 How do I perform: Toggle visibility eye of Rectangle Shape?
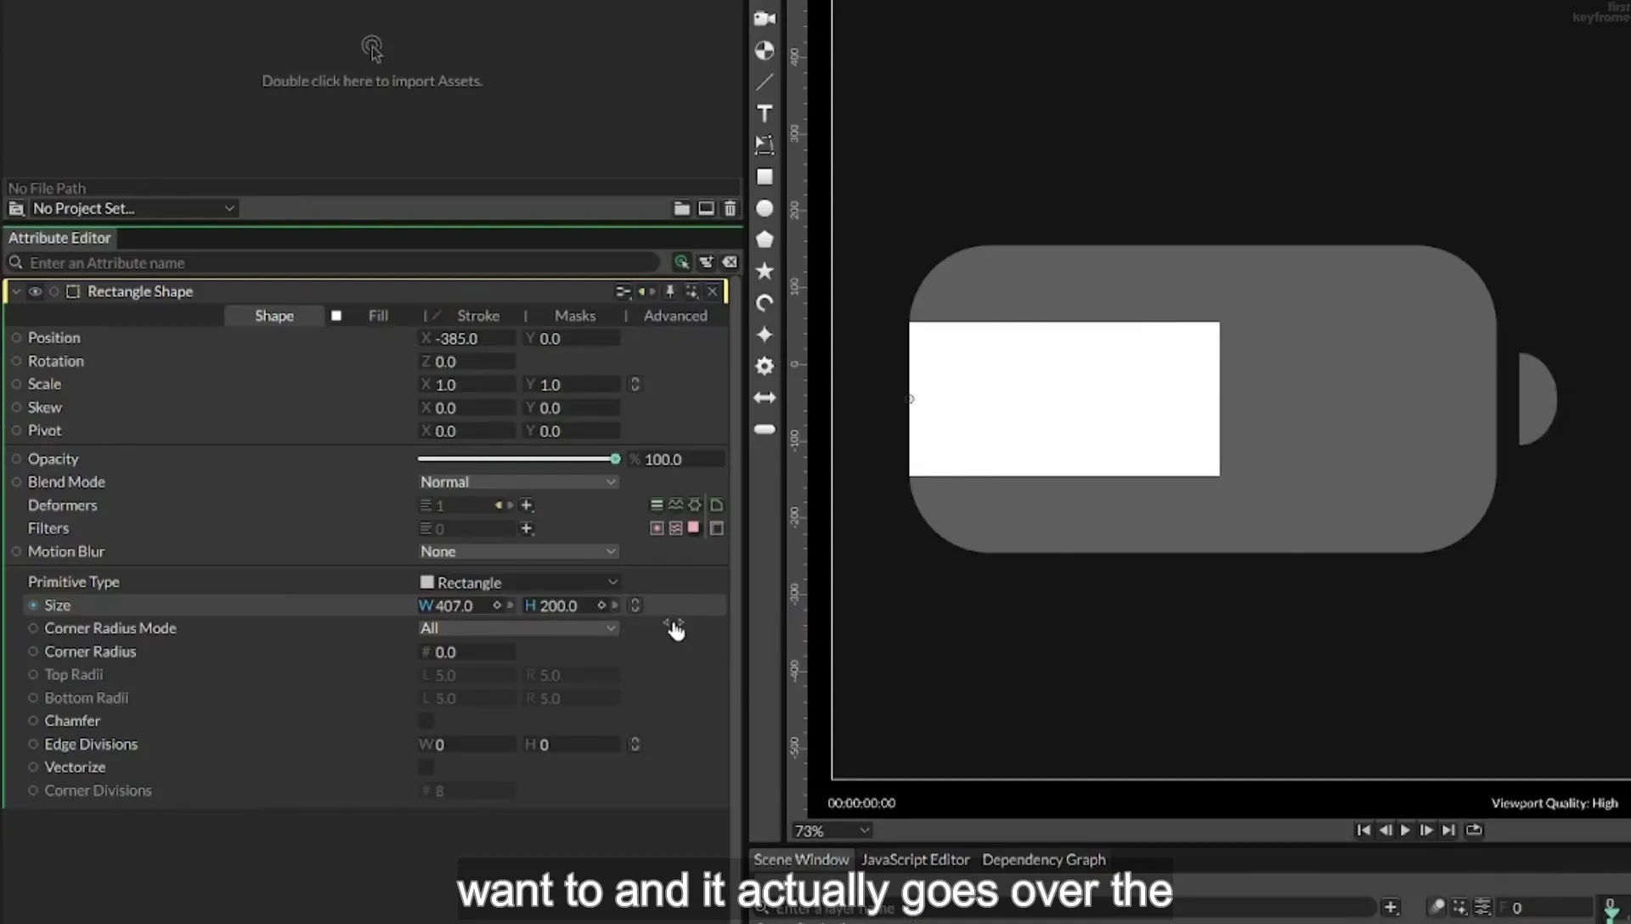pos(35,291)
